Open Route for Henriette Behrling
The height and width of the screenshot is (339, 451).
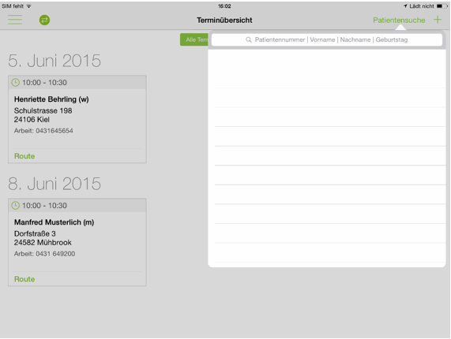coord(24,156)
